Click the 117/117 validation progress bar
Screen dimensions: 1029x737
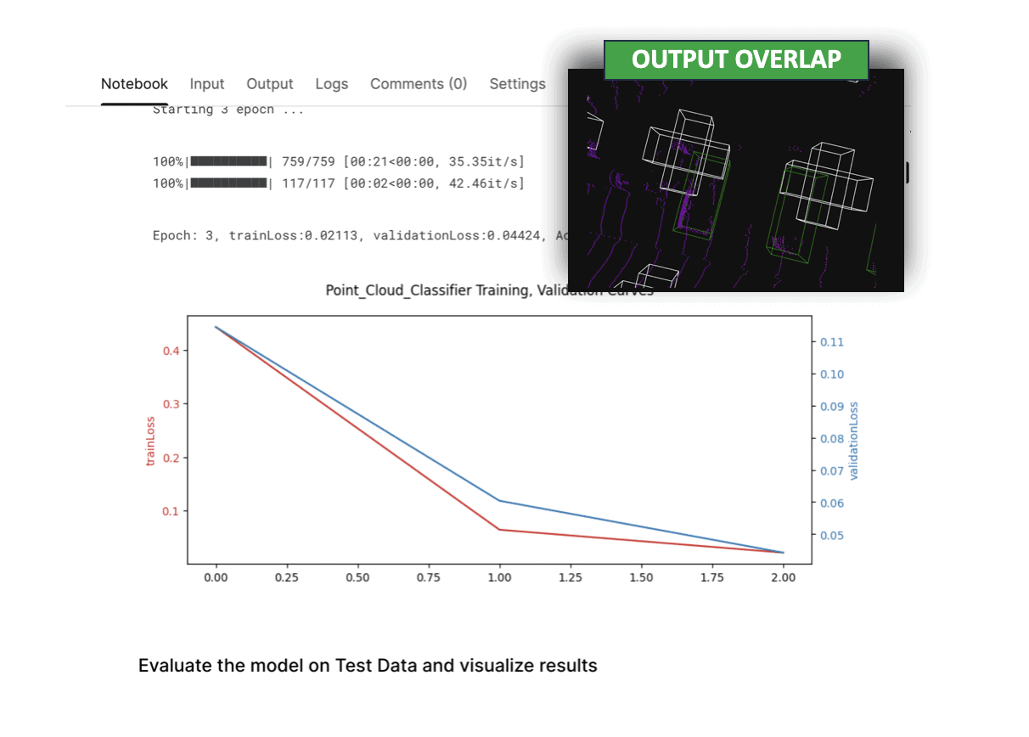228,183
